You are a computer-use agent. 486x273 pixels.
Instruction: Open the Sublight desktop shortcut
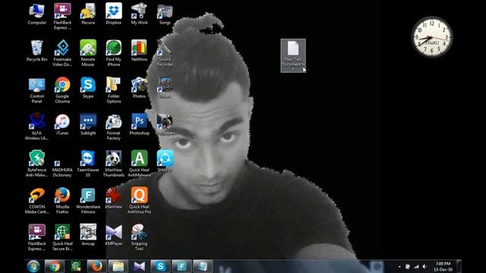(88, 124)
